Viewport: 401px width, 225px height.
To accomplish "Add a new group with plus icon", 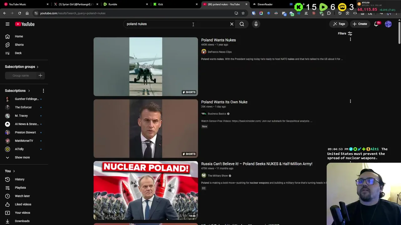I will point(40,76).
